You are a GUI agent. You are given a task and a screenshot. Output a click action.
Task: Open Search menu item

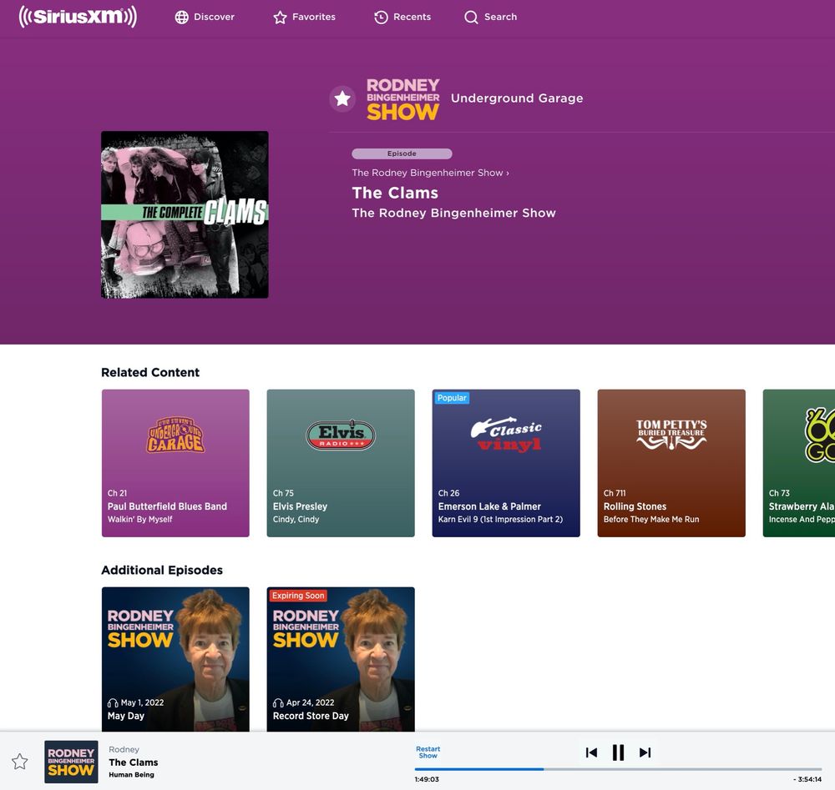[x=490, y=17]
